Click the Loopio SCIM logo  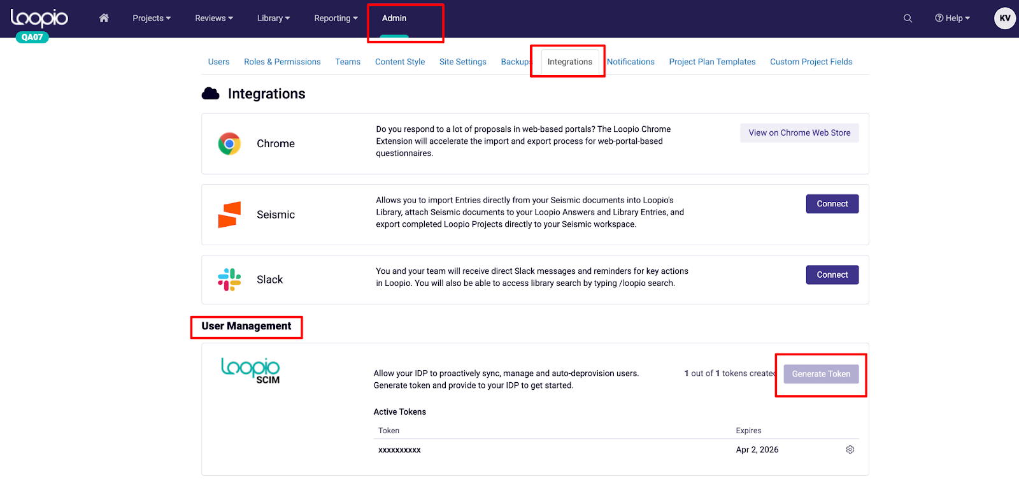click(x=250, y=370)
